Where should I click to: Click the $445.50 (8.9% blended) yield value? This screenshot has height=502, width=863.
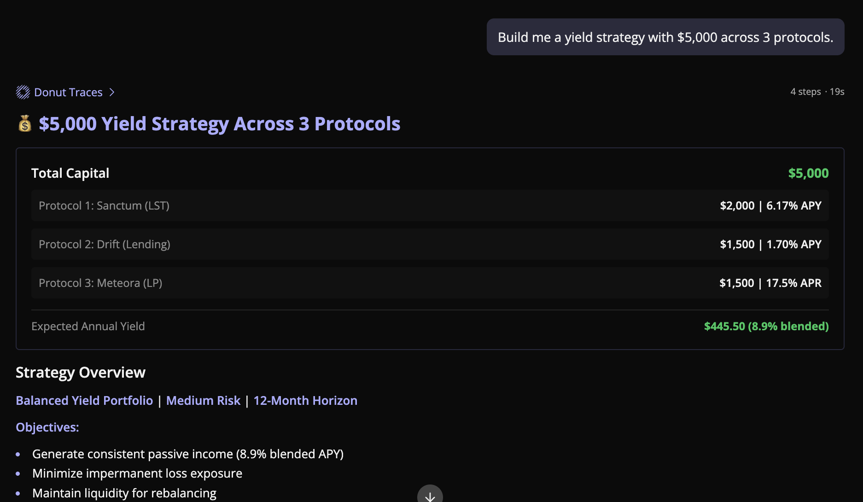pyautogui.click(x=766, y=326)
